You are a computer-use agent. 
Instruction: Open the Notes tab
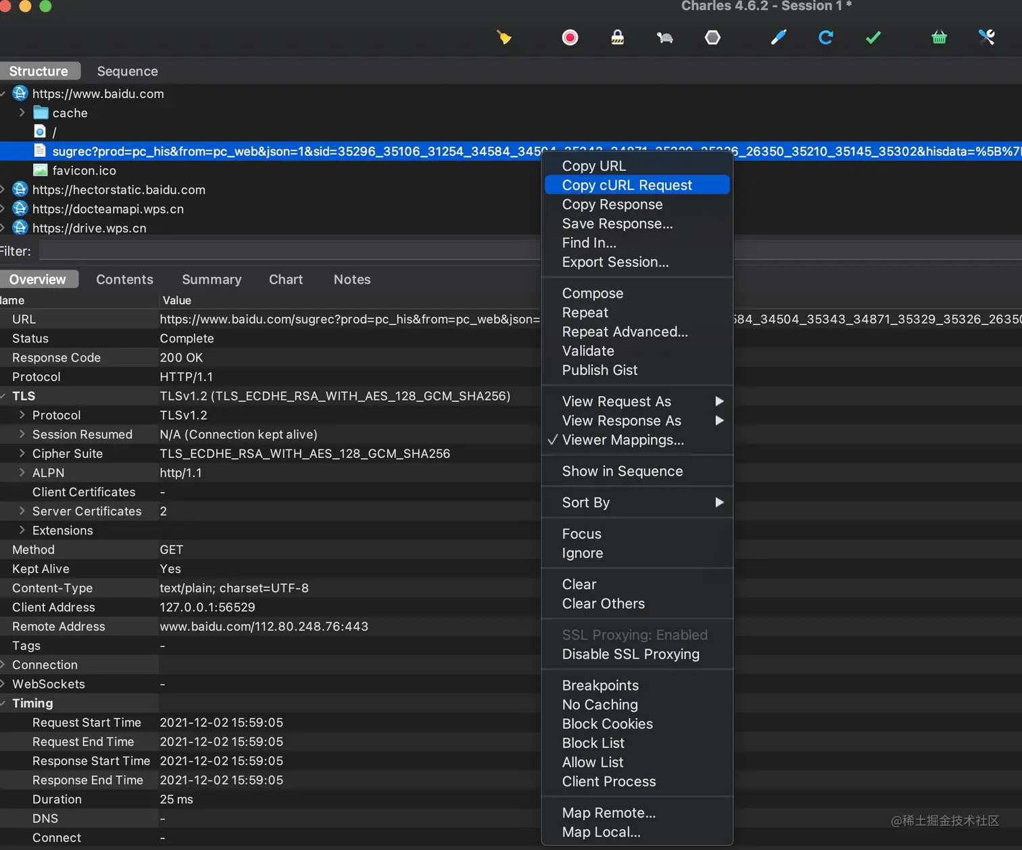352,279
